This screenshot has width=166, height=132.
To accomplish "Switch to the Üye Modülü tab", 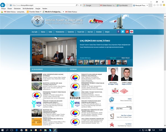I will pos(124,5).
